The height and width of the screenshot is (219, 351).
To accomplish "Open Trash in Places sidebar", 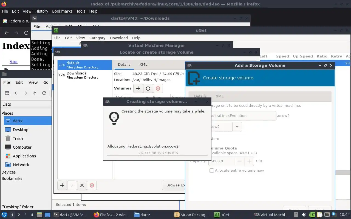I will 28,139.
